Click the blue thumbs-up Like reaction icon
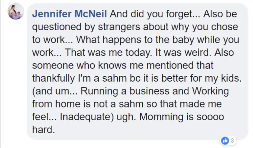The height and width of the screenshot is (148, 253). (x=225, y=141)
